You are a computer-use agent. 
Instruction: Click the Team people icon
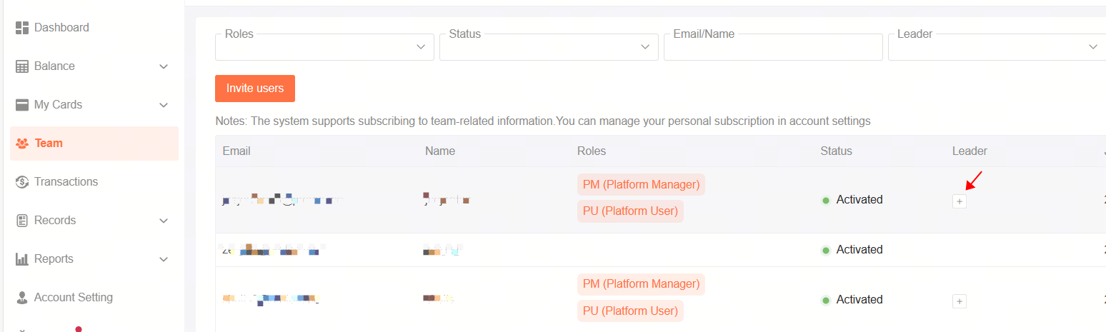[x=22, y=144]
